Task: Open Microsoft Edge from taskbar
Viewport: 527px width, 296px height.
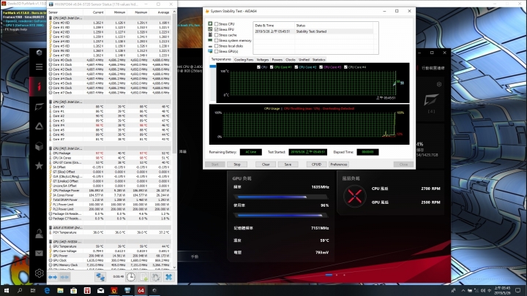Action: point(47,291)
